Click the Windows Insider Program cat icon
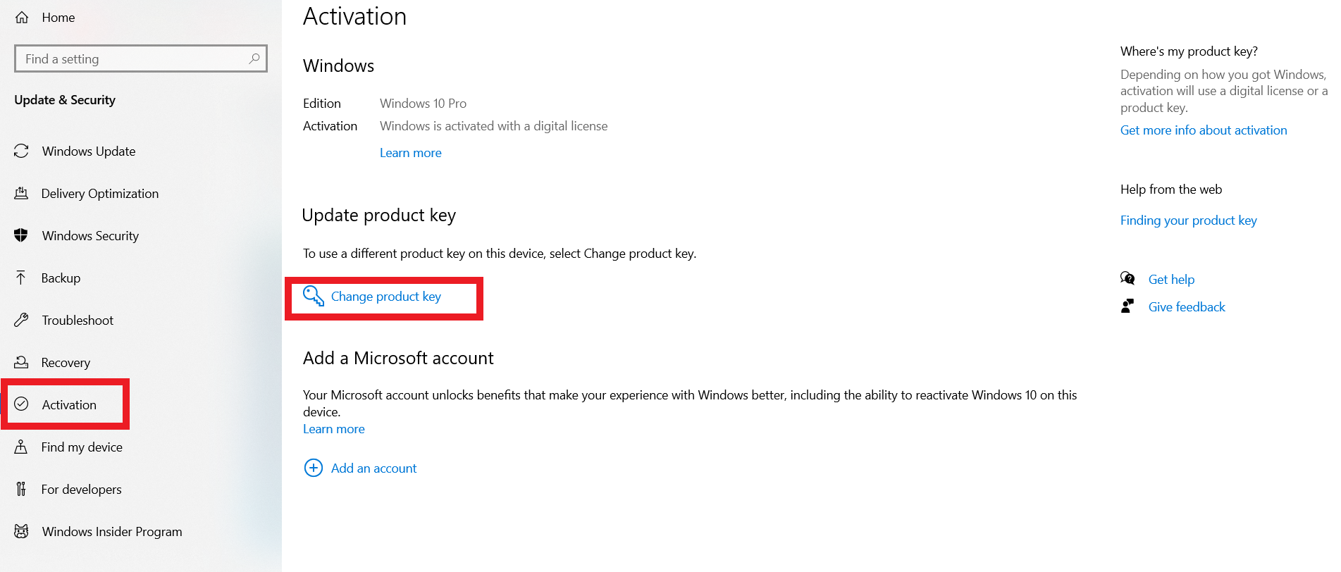The width and height of the screenshot is (1341, 572). click(21, 531)
